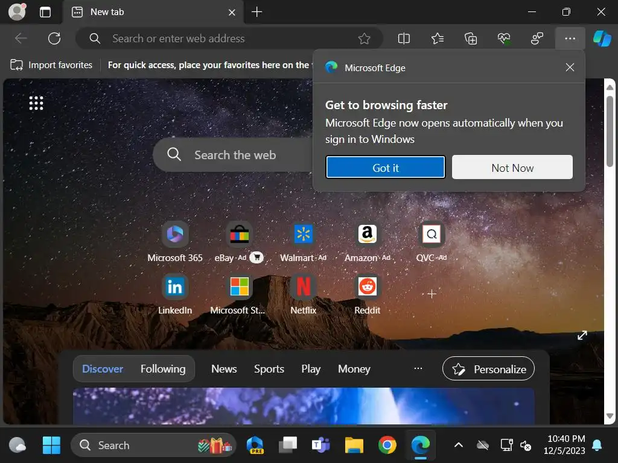Open the Amazon quick link tile
Screen dimensions: 618x463
tap(368, 242)
